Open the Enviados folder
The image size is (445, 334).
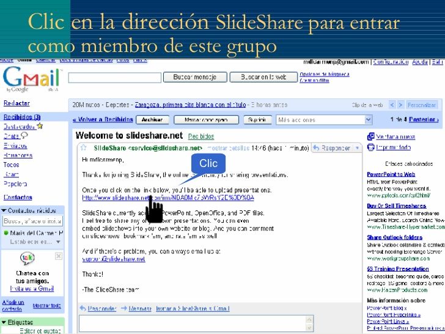(15, 146)
